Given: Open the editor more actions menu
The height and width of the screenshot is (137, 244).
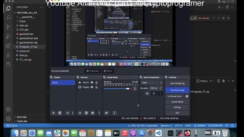Looking at the screenshot, I should (x=232, y=7).
